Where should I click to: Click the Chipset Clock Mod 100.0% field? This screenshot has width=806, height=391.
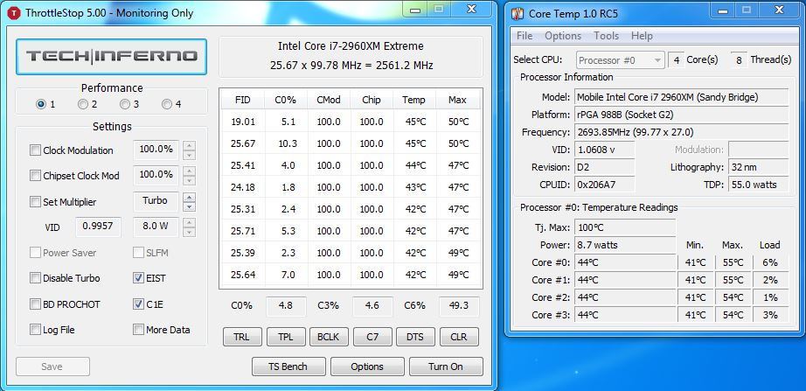point(156,176)
